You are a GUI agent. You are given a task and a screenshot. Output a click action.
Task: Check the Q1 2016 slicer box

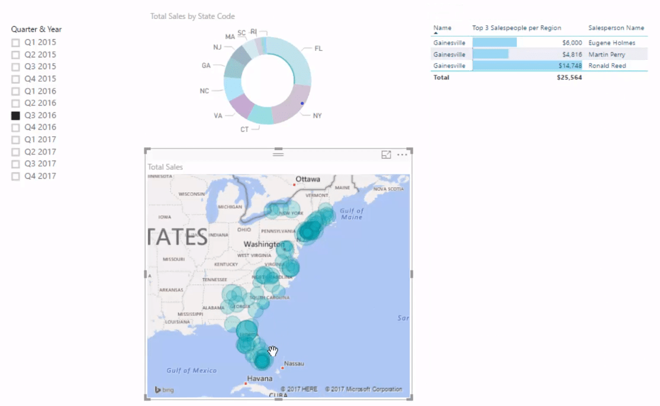tap(15, 91)
